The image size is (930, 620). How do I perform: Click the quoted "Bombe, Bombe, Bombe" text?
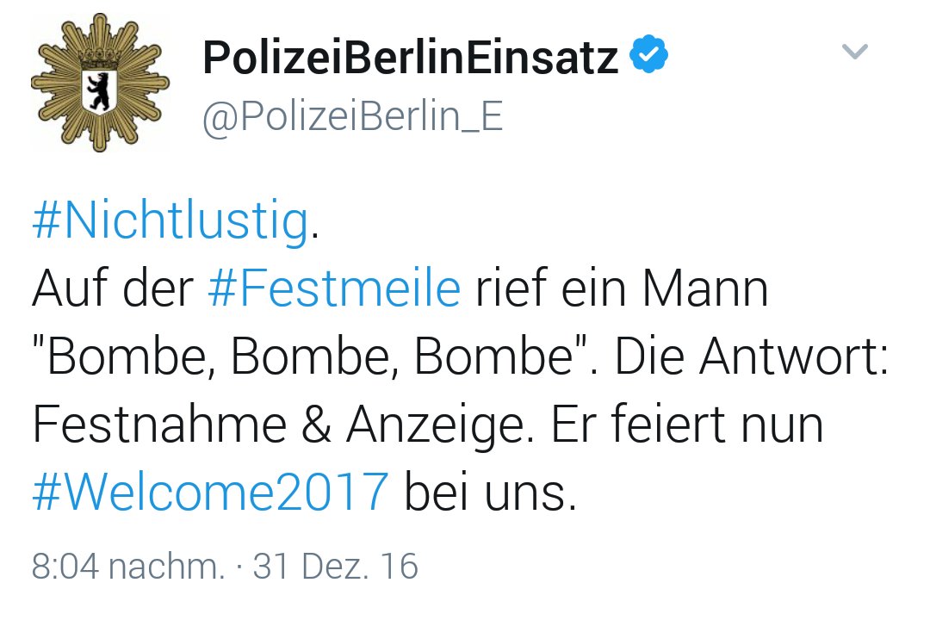point(313,357)
